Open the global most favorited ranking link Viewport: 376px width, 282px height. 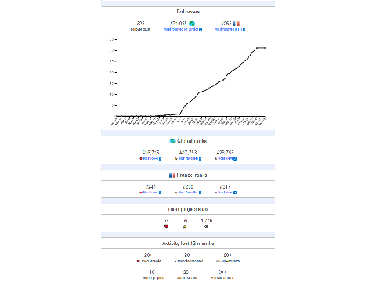pos(188,158)
